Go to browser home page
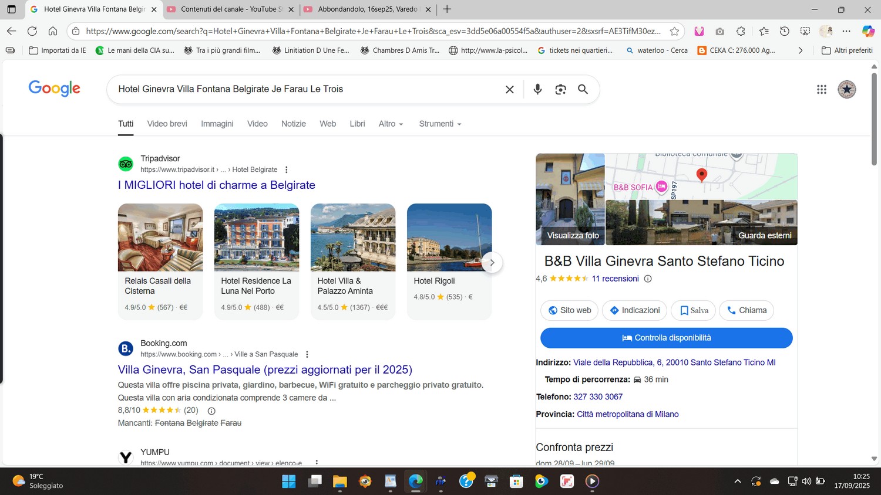881x495 pixels. click(x=53, y=31)
